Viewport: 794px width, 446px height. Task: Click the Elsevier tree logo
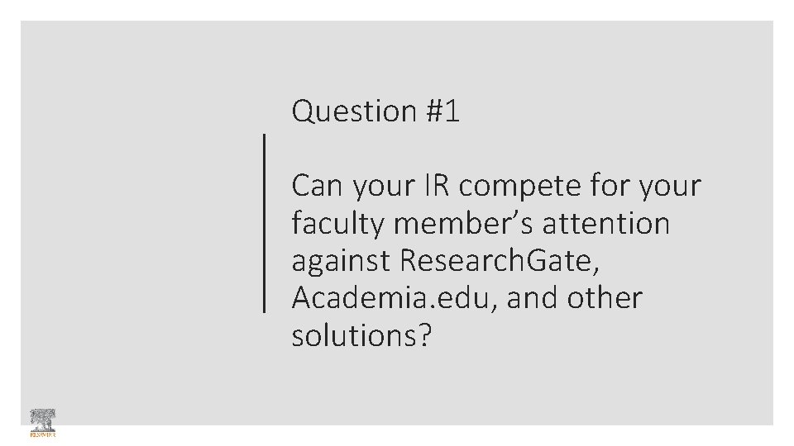(41, 418)
